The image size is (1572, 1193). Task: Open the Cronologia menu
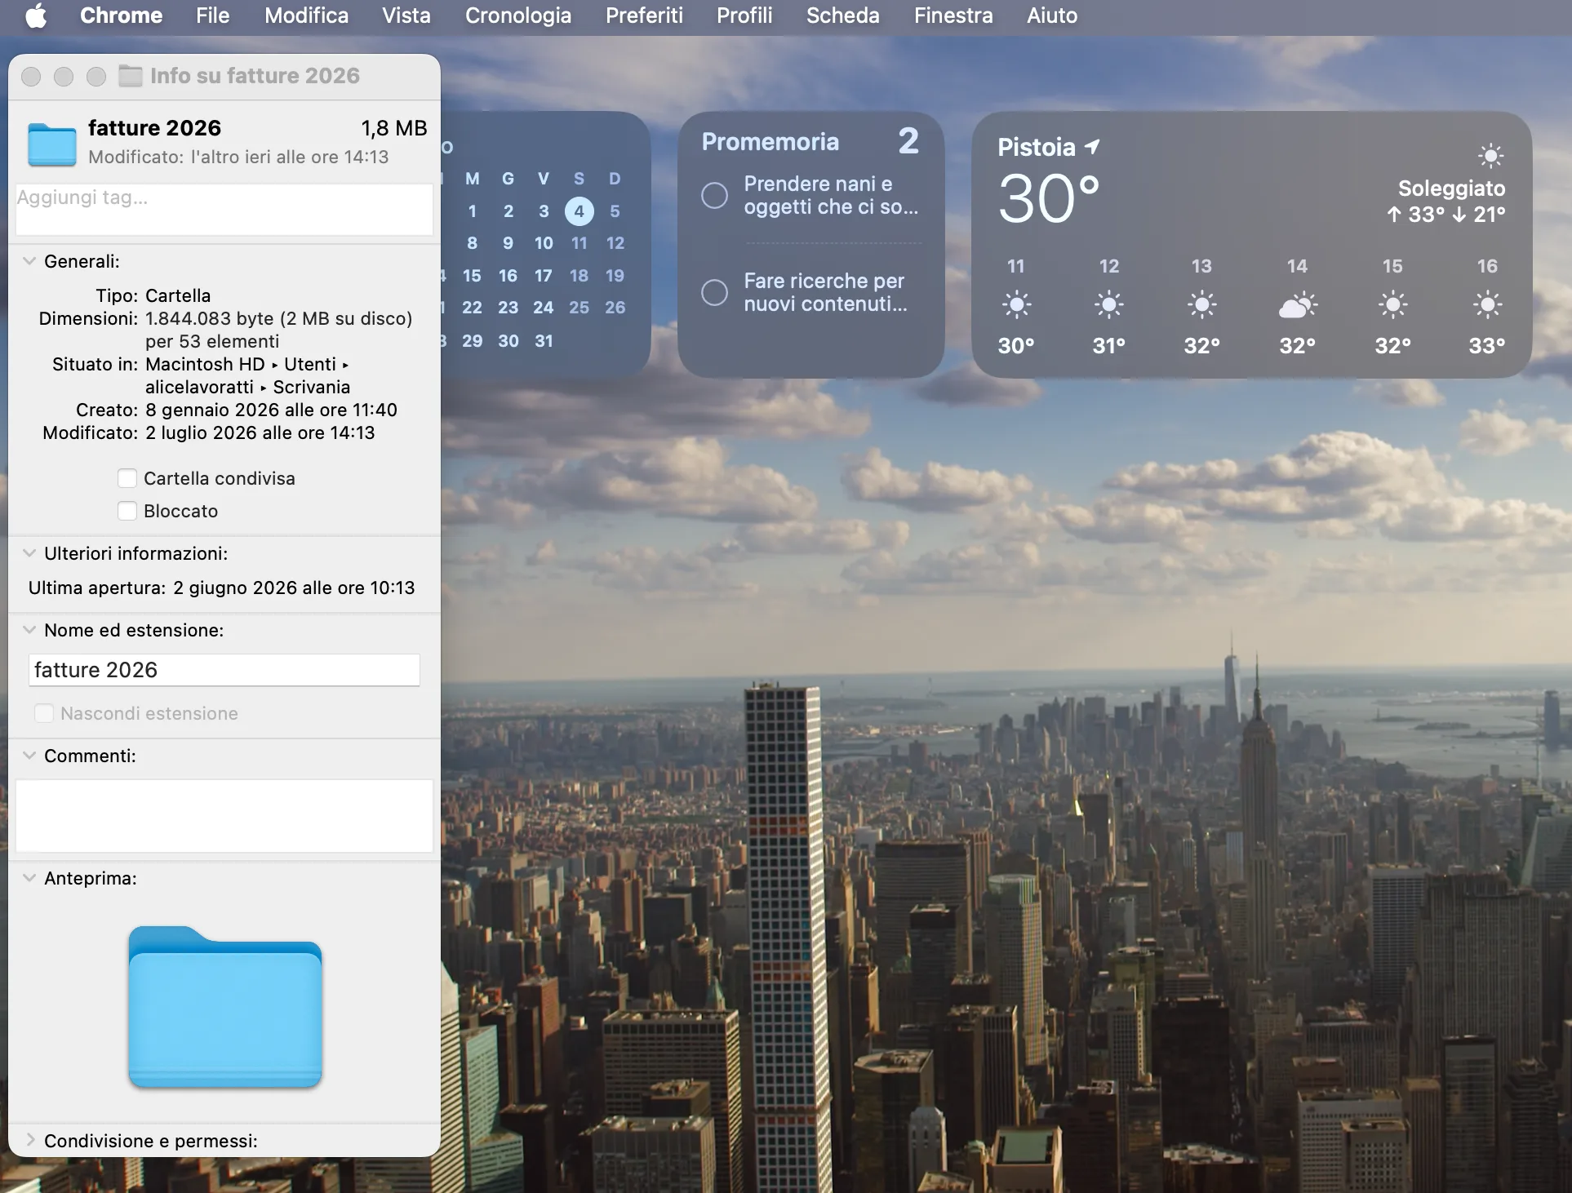tap(517, 16)
